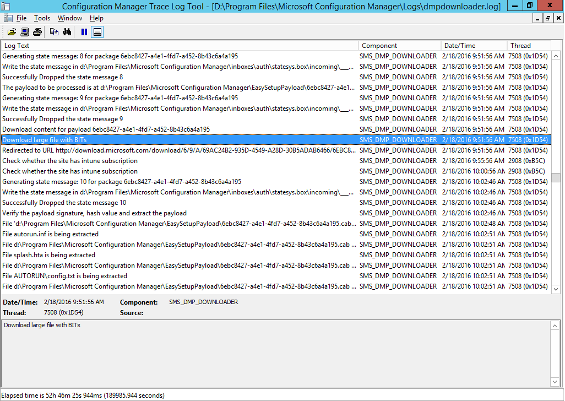Image resolution: width=565 pixels, height=401 pixels.
Task: Select row 'File autorun.inf is being extracted'
Action: 276,234
